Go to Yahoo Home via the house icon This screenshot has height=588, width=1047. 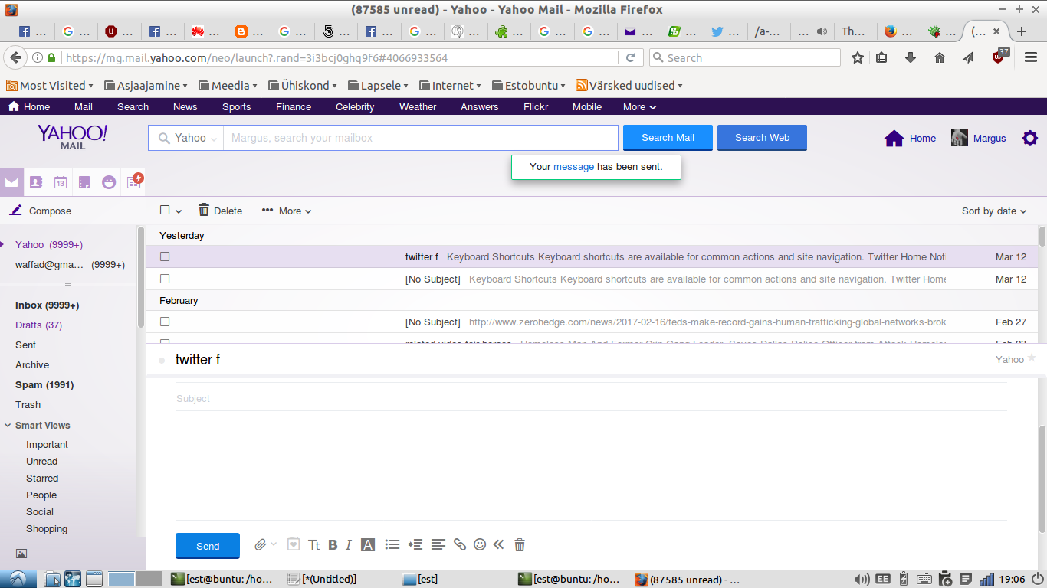pos(894,138)
